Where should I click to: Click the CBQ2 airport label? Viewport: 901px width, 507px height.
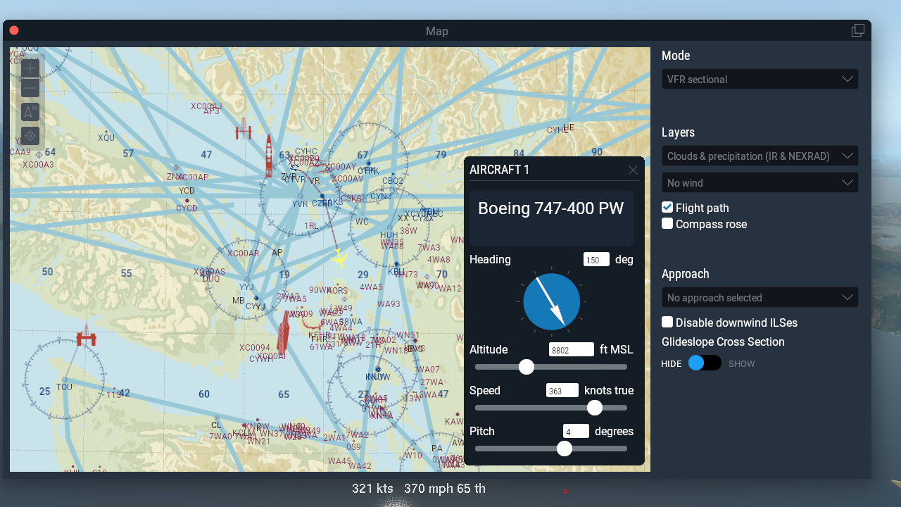point(393,181)
